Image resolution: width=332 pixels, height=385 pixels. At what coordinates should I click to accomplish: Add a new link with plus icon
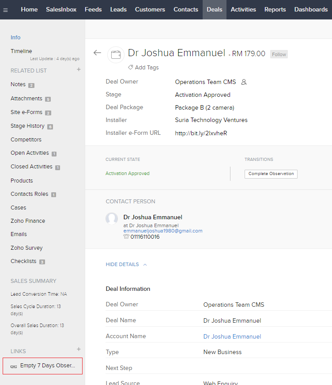[79, 350]
